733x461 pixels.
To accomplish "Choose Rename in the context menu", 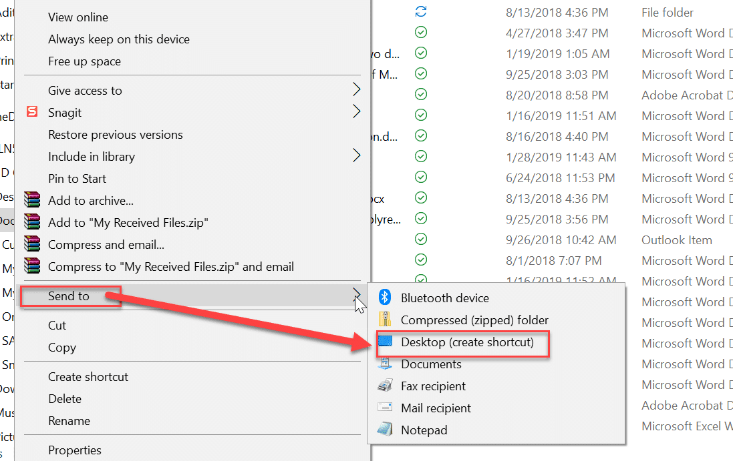I will pyautogui.click(x=69, y=420).
